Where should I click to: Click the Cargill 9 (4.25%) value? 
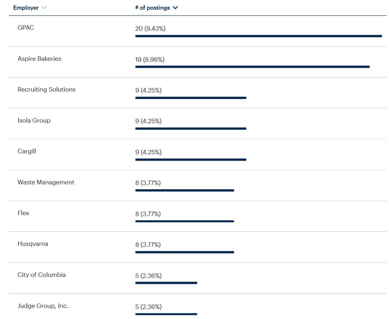(x=148, y=152)
